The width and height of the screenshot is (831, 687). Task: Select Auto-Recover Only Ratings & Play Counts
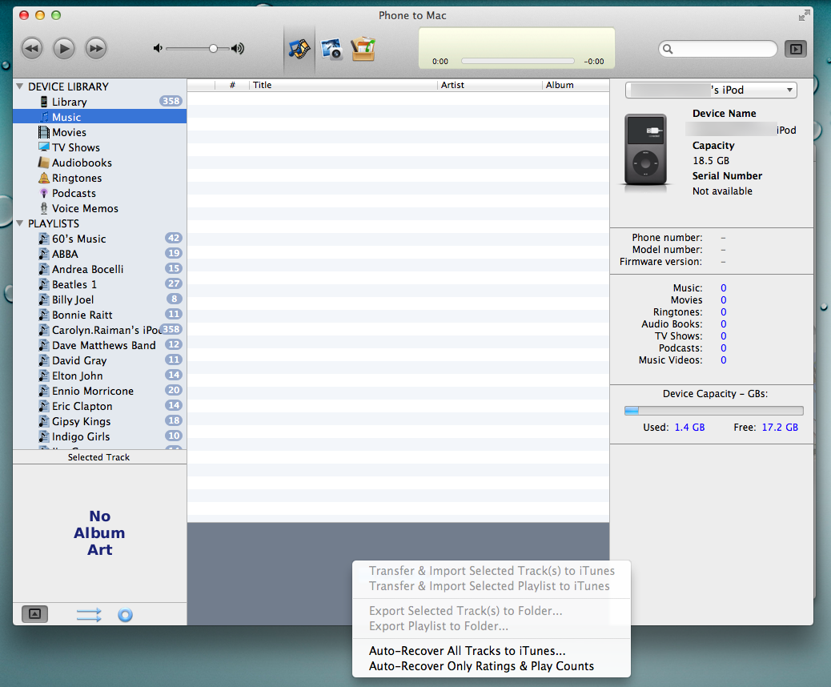pyautogui.click(x=481, y=666)
